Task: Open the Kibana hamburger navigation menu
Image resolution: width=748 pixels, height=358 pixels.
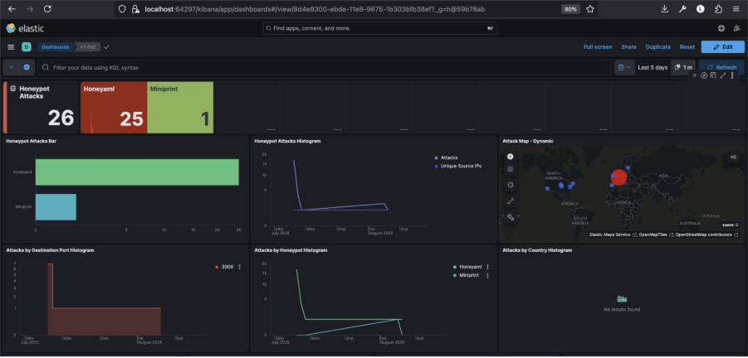Action: pos(11,47)
